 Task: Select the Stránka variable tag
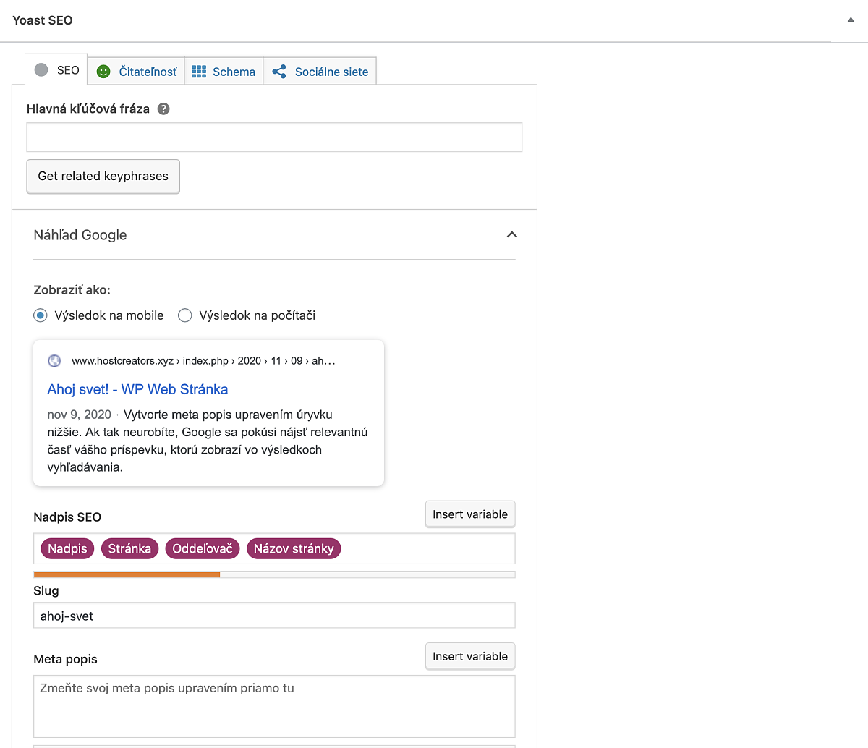[x=129, y=548]
